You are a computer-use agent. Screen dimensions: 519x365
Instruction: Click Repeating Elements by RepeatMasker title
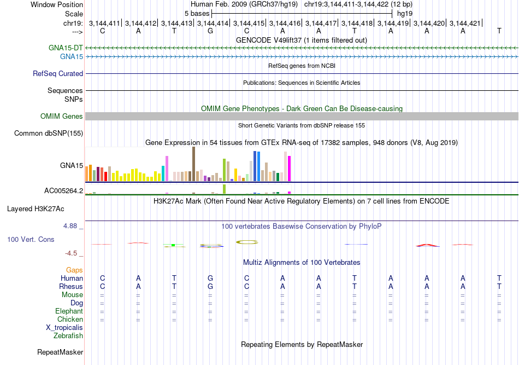coord(302,345)
